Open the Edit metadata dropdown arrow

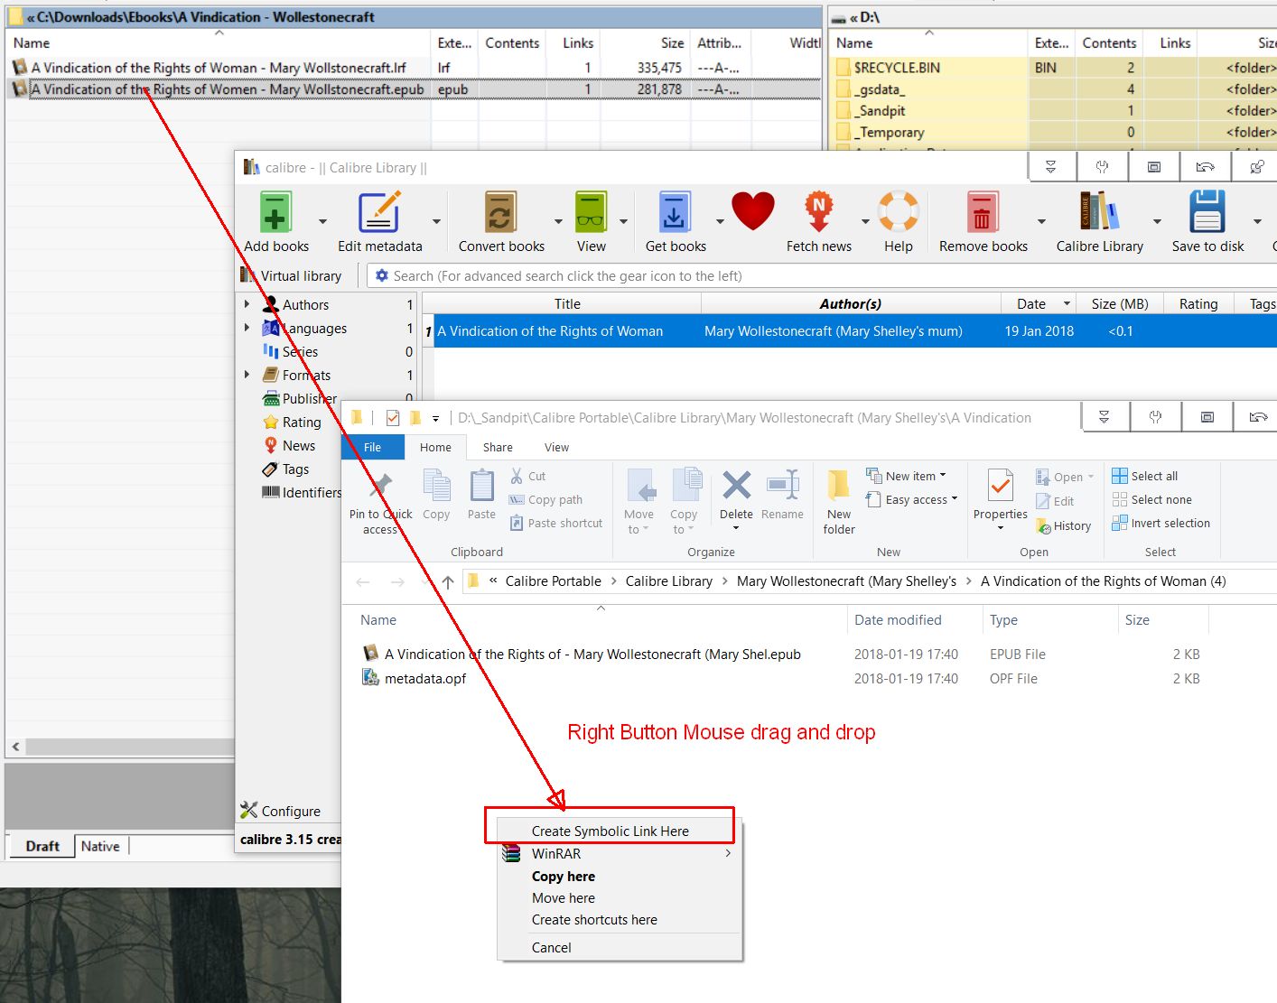(x=436, y=221)
